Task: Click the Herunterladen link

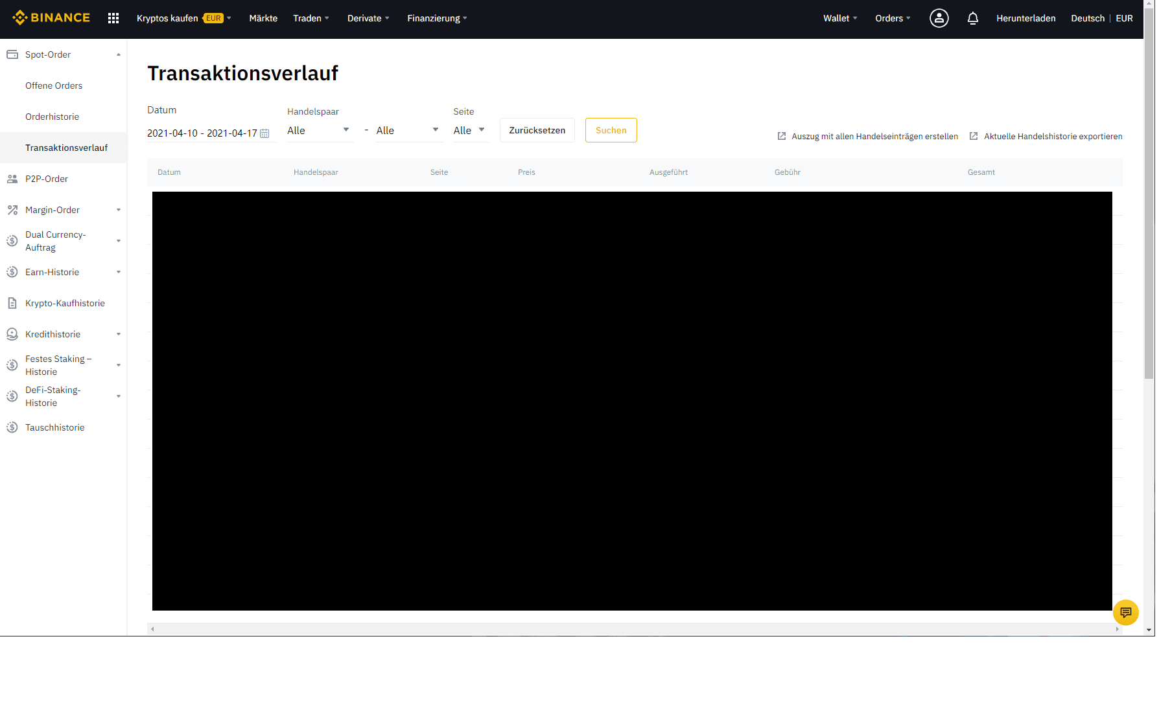Action: (1025, 18)
